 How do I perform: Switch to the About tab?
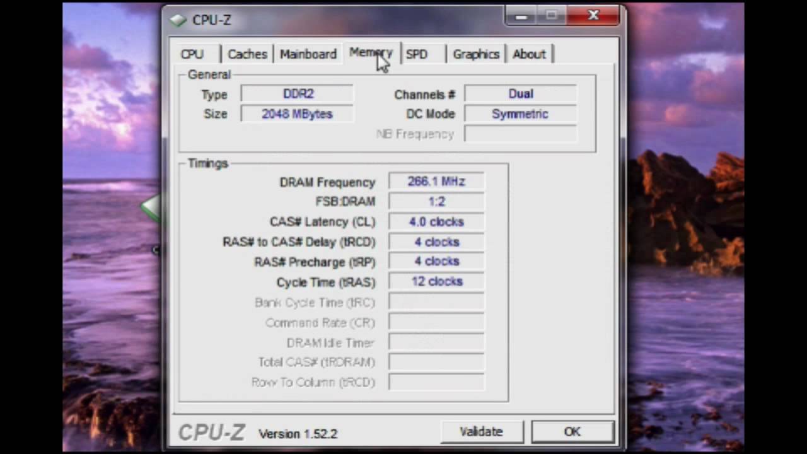click(529, 54)
